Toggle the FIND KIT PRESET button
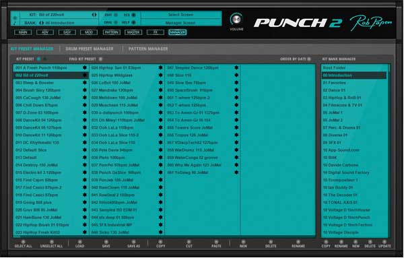The height and width of the screenshot is (258, 404). click(100, 59)
